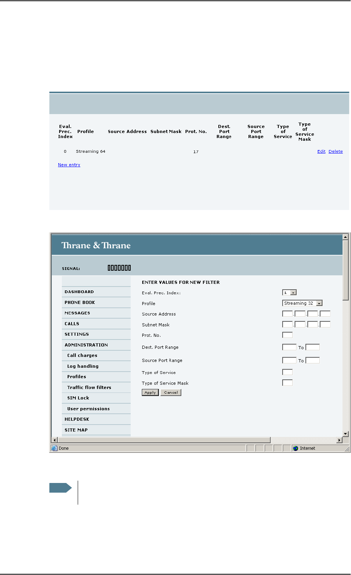The width and height of the screenshot is (351, 575).
Task: Click the Type of Service Mask field
Action: click(288, 383)
